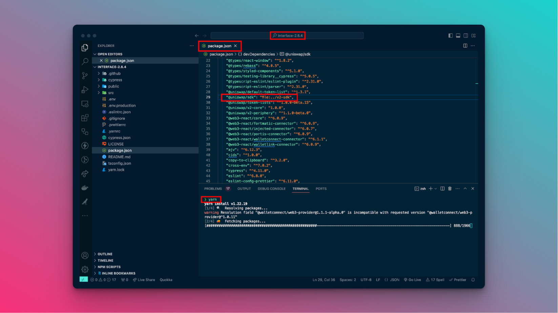The height and width of the screenshot is (313, 558).
Task: Open notifications bell in status bar
Action: coord(473,280)
